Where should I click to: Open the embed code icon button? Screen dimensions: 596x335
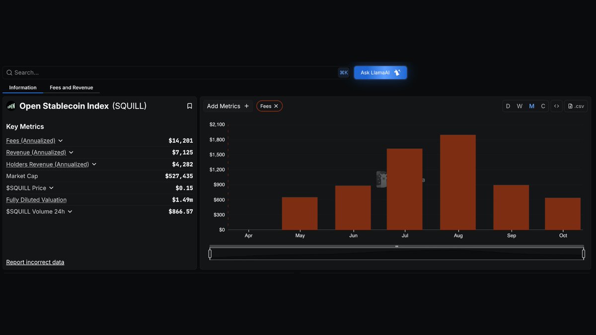click(557, 106)
